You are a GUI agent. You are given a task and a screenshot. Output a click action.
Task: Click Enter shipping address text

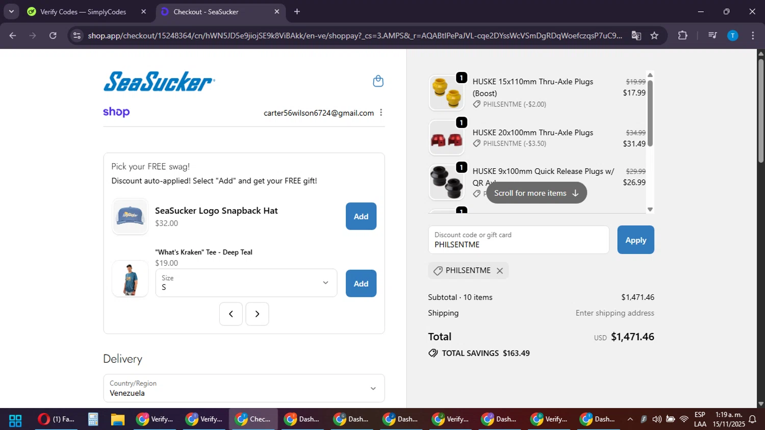click(x=615, y=313)
